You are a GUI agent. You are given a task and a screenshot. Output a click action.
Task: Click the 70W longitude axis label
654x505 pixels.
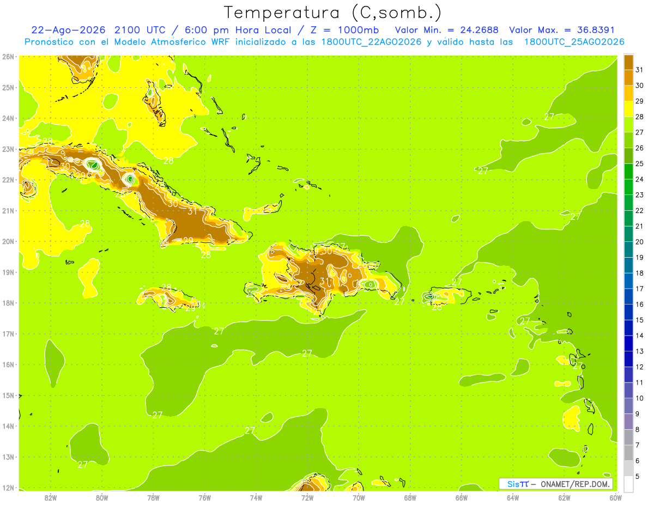[359, 497]
